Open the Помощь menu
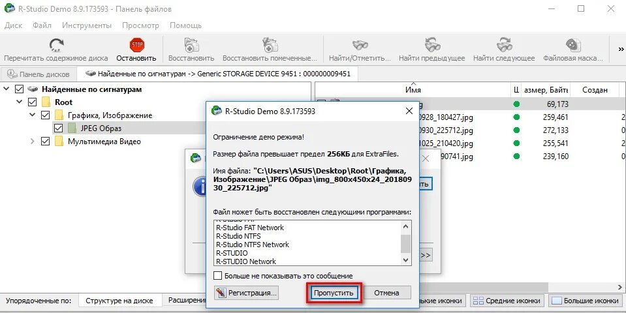 pyautogui.click(x=185, y=25)
